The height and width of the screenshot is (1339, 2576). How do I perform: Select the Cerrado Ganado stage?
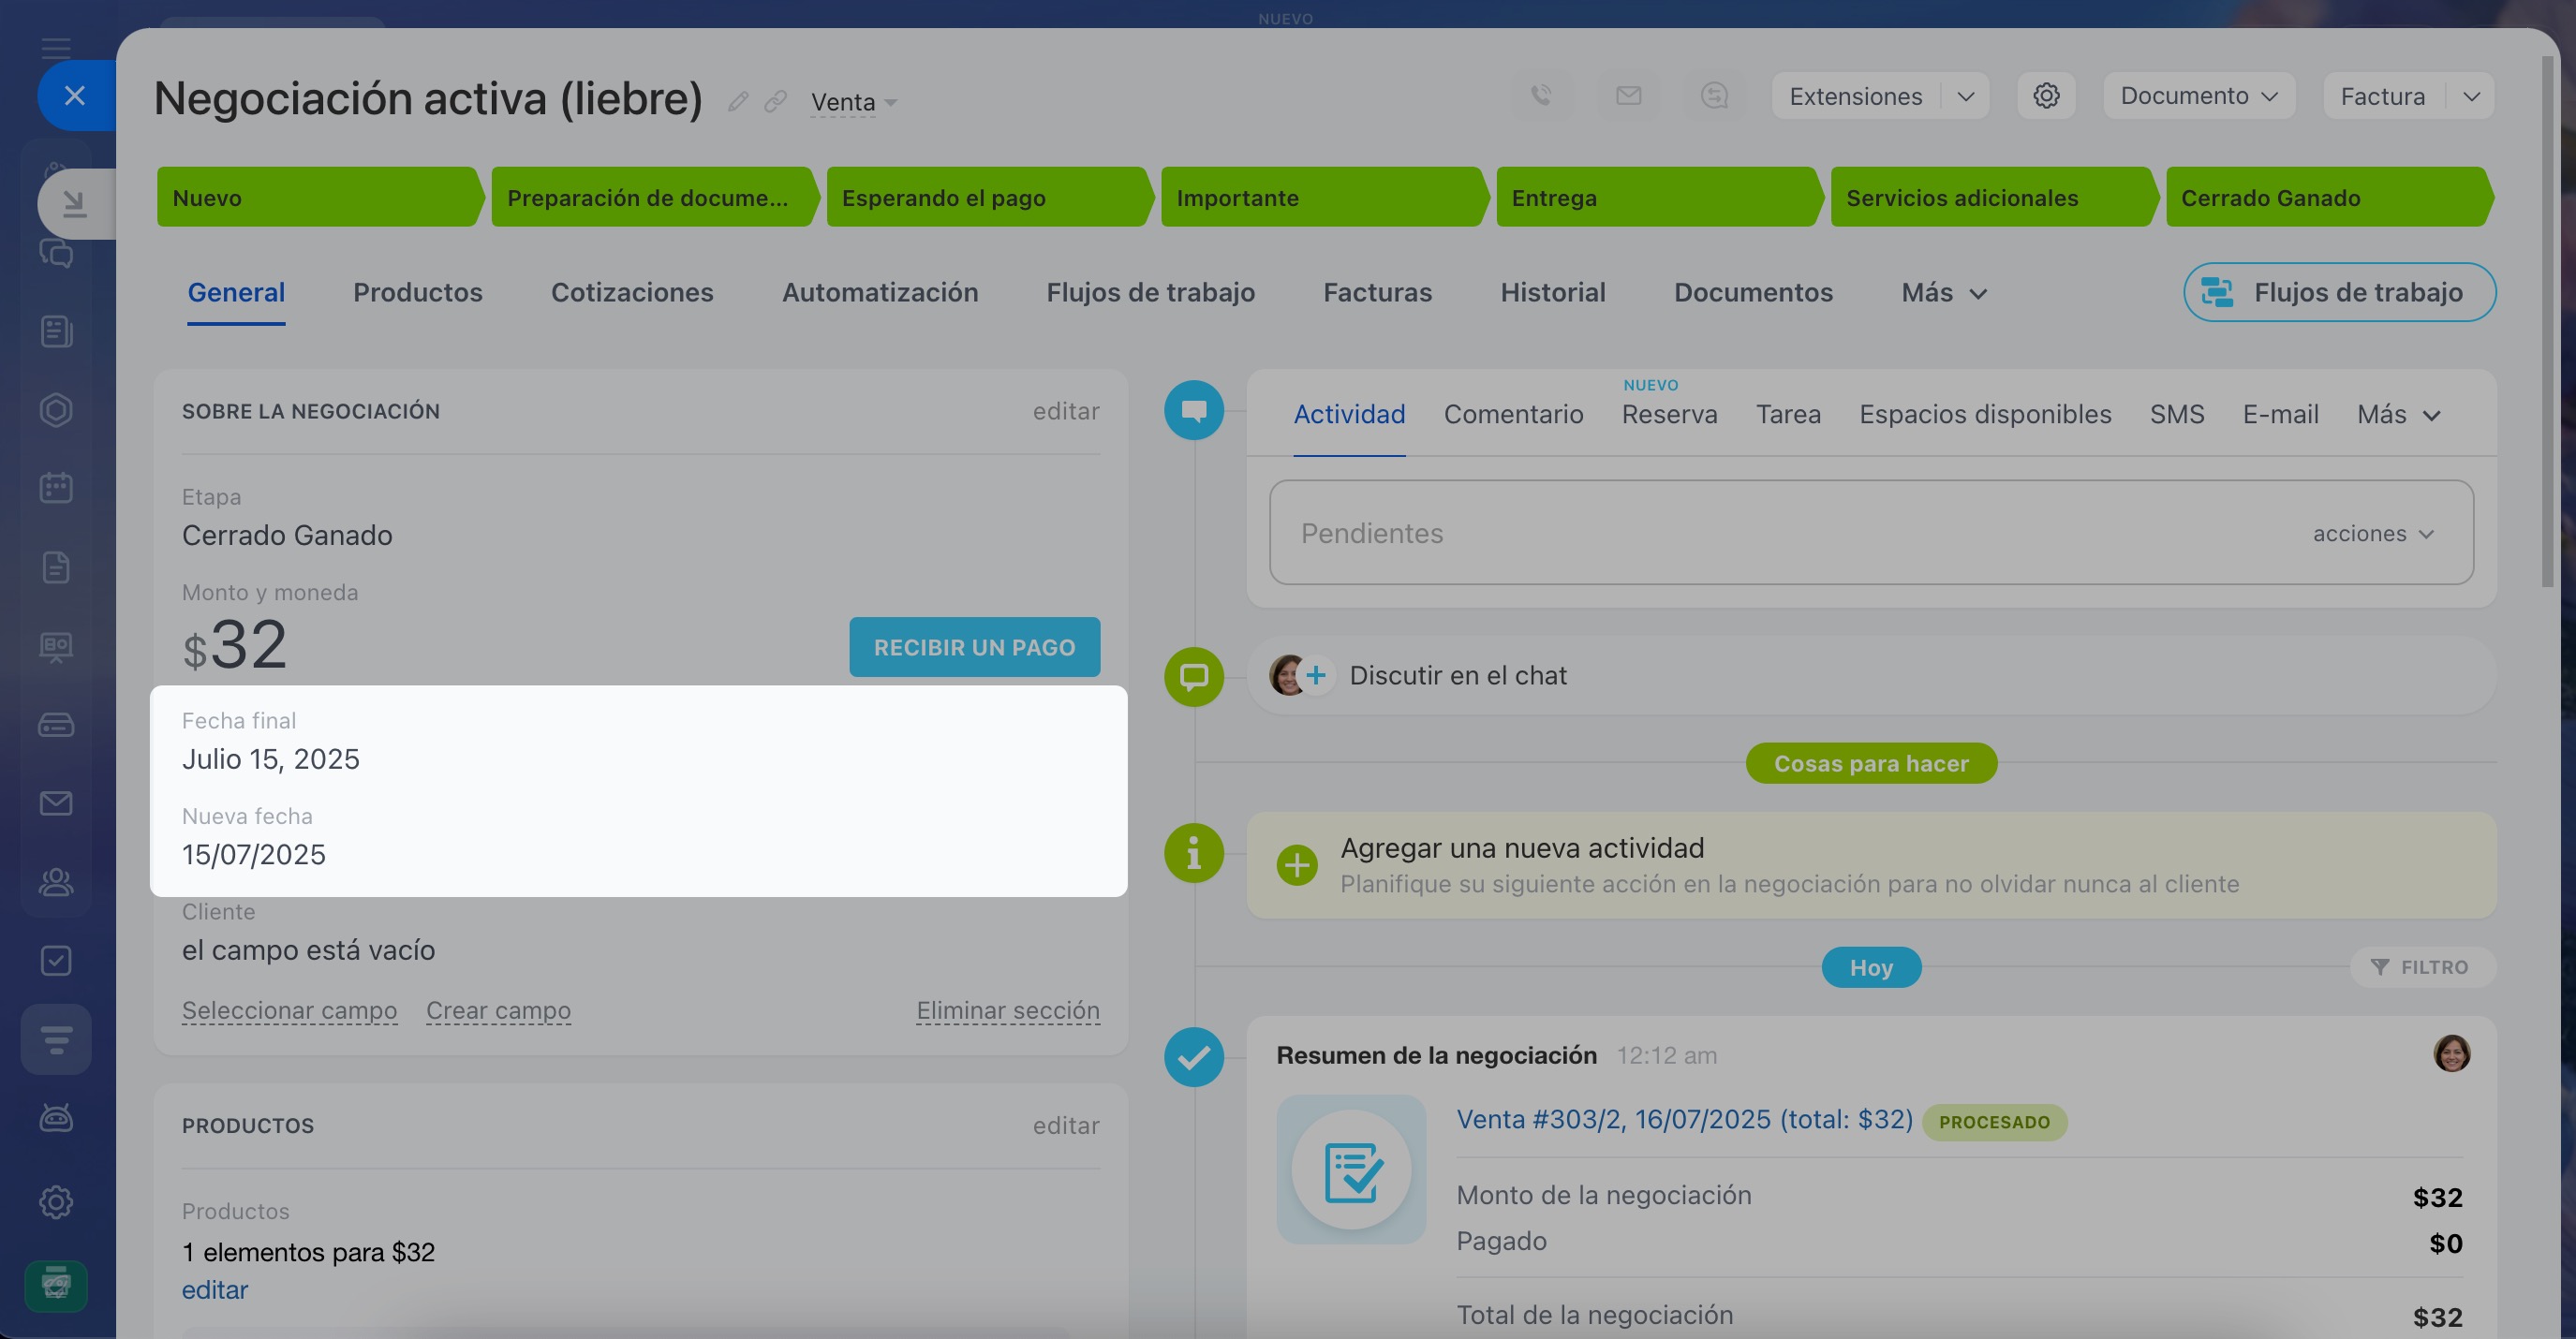pos(2329,198)
